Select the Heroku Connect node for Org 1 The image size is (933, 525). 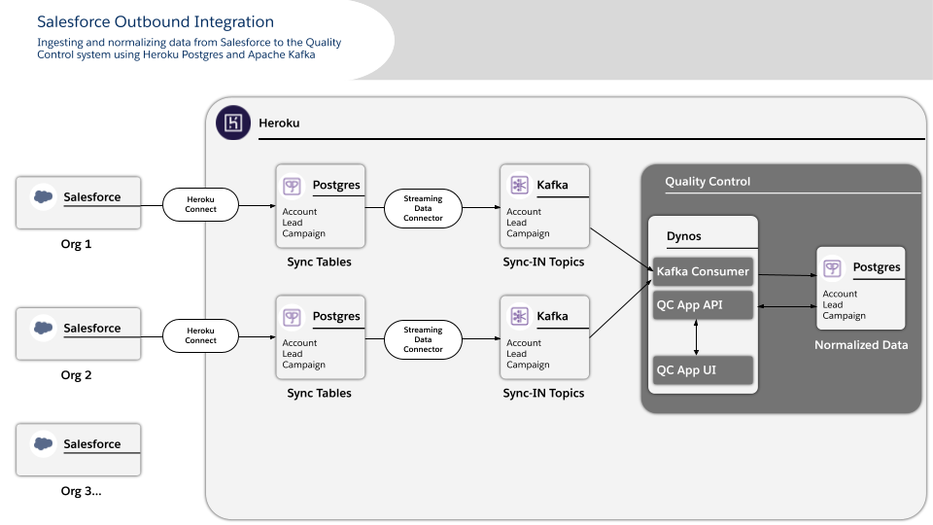200,205
